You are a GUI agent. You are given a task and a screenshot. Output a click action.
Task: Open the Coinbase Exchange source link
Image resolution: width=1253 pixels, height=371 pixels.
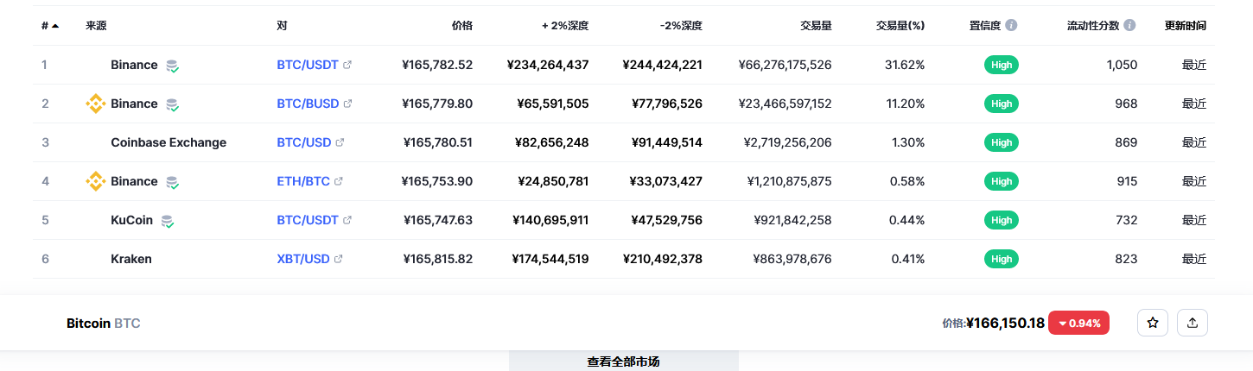point(169,142)
